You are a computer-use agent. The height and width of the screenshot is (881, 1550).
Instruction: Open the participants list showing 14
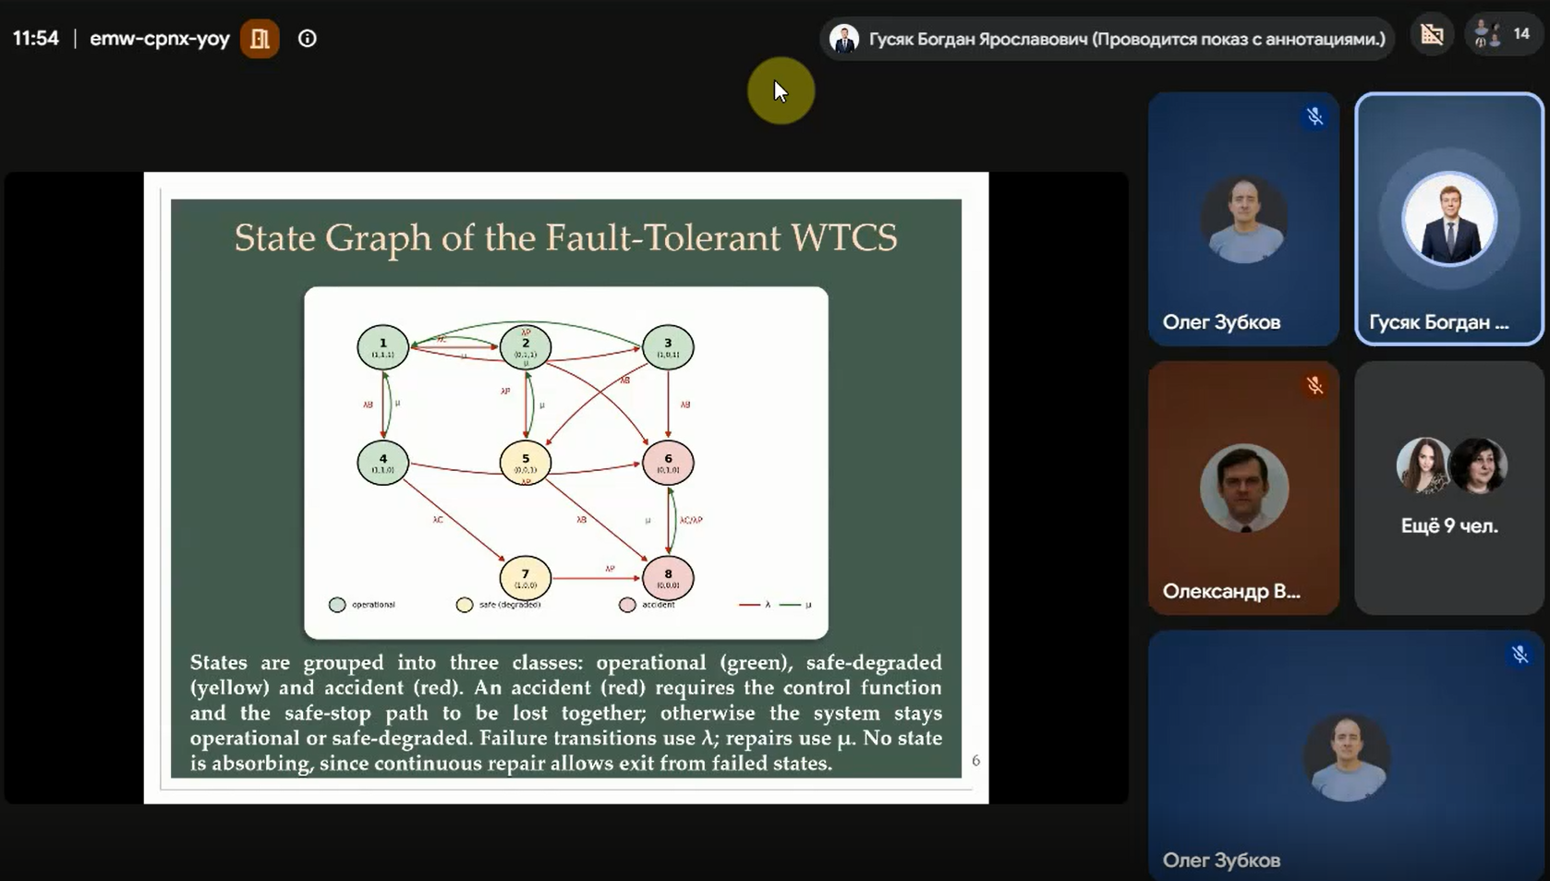pyautogui.click(x=1504, y=35)
